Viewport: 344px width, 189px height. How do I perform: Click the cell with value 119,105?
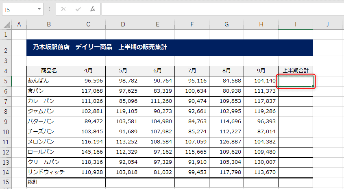(x=123, y=112)
